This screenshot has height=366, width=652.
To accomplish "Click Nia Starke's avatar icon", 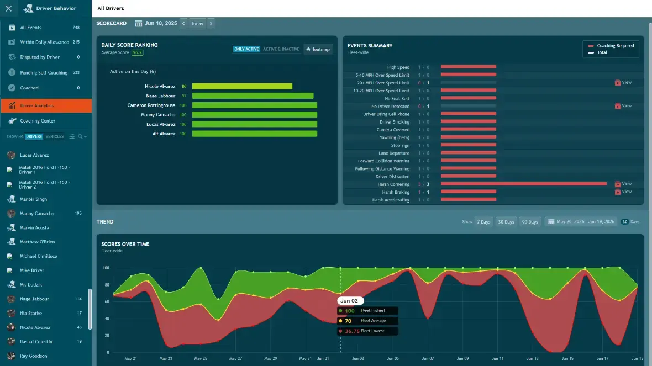I will tap(11, 313).
